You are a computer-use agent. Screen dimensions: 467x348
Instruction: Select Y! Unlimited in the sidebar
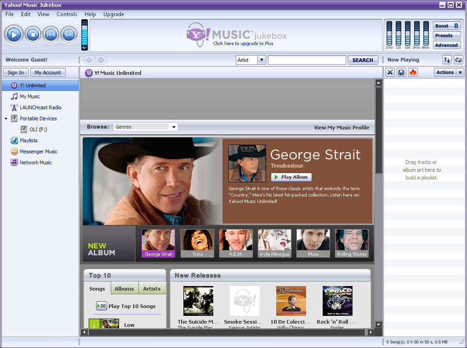point(40,85)
